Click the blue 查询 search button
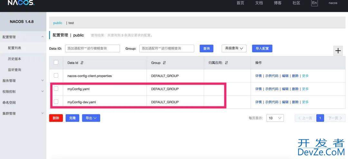This screenshot has height=159, width=348. [207, 48]
